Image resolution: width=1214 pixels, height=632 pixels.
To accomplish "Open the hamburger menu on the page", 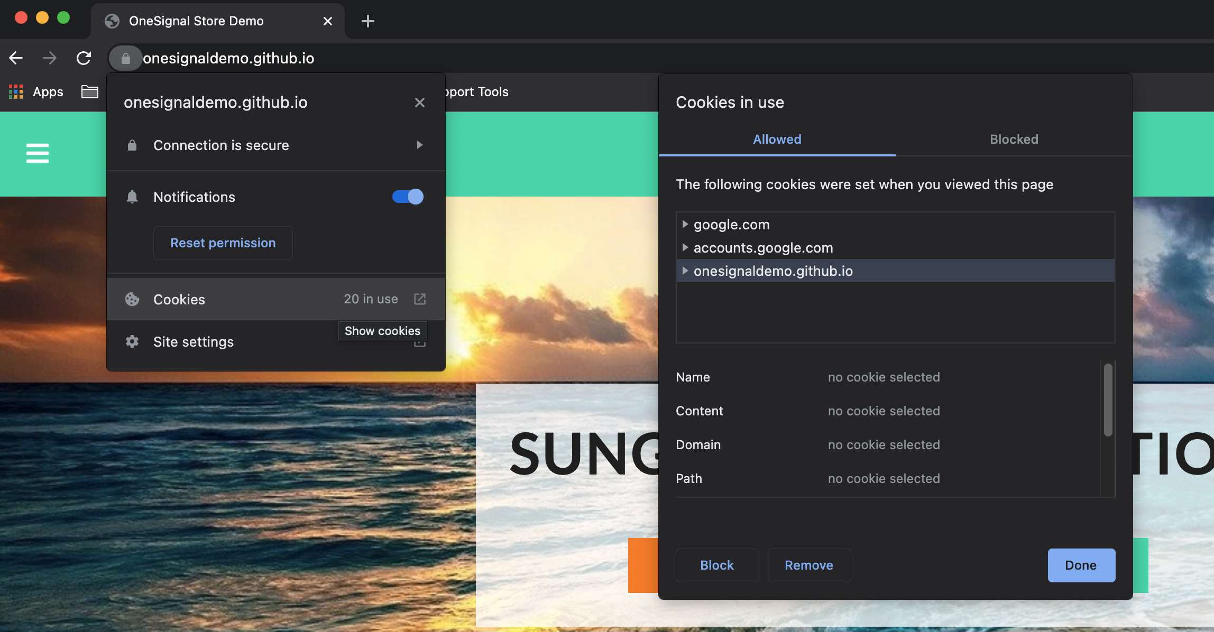I will point(38,153).
